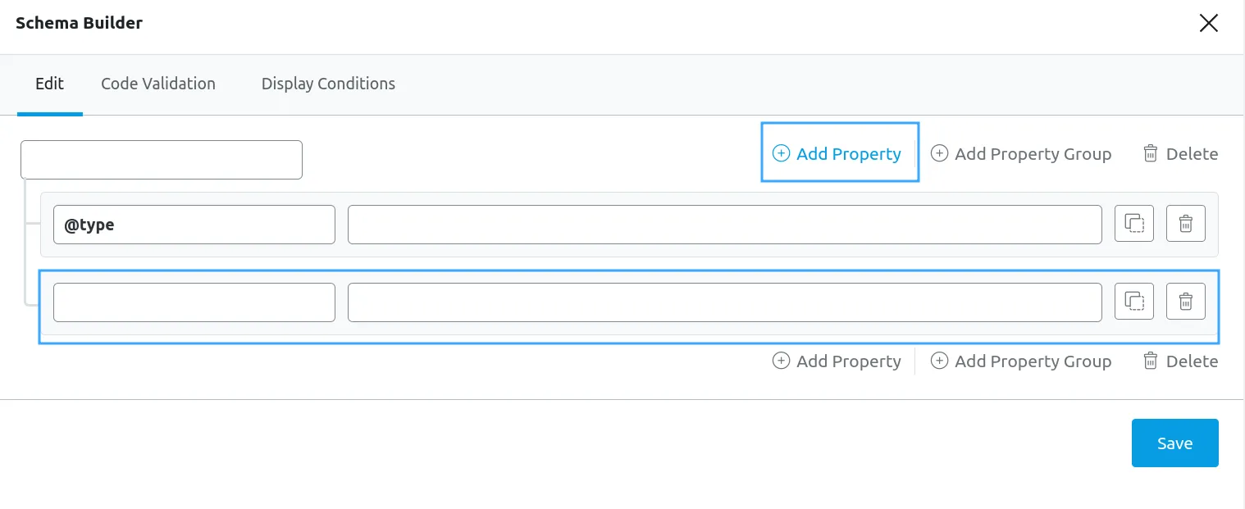The width and height of the screenshot is (1245, 509).
Task: Click trash icon on empty property row
Action: pyautogui.click(x=1186, y=302)
